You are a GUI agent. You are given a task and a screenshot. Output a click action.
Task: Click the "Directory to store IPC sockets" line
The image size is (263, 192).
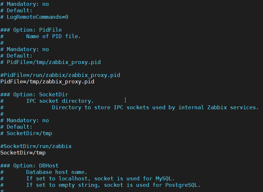155,107
